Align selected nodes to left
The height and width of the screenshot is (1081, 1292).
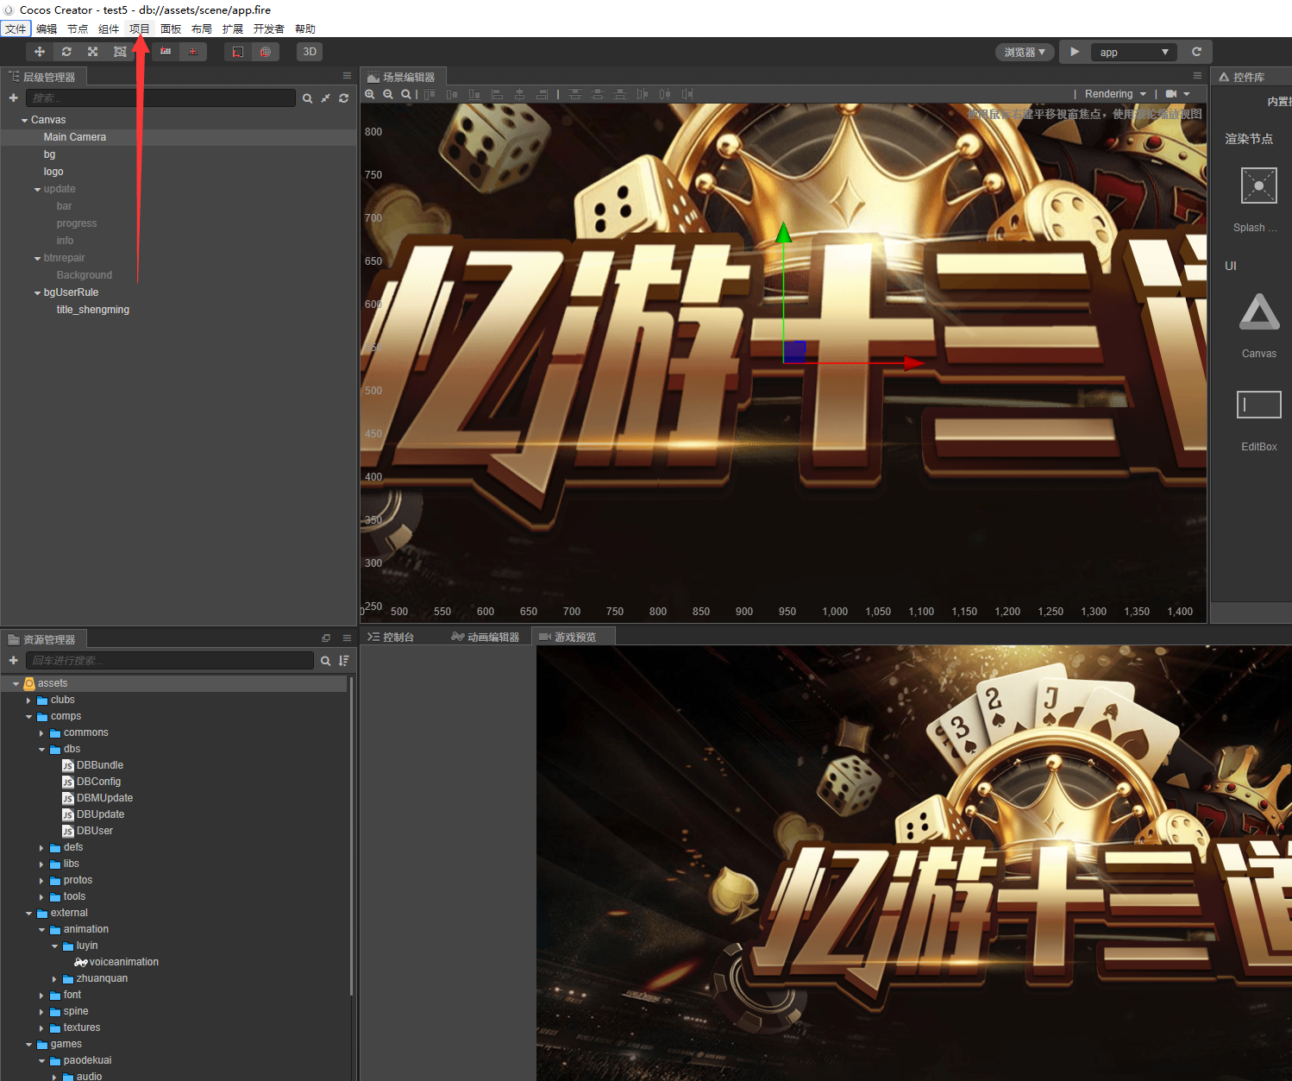(x=497, y=94)
